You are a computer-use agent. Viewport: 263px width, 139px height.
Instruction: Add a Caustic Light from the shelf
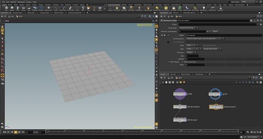click(187, 8)
